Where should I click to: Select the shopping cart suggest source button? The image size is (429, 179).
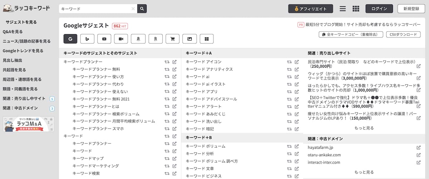[x=172, y=38]
